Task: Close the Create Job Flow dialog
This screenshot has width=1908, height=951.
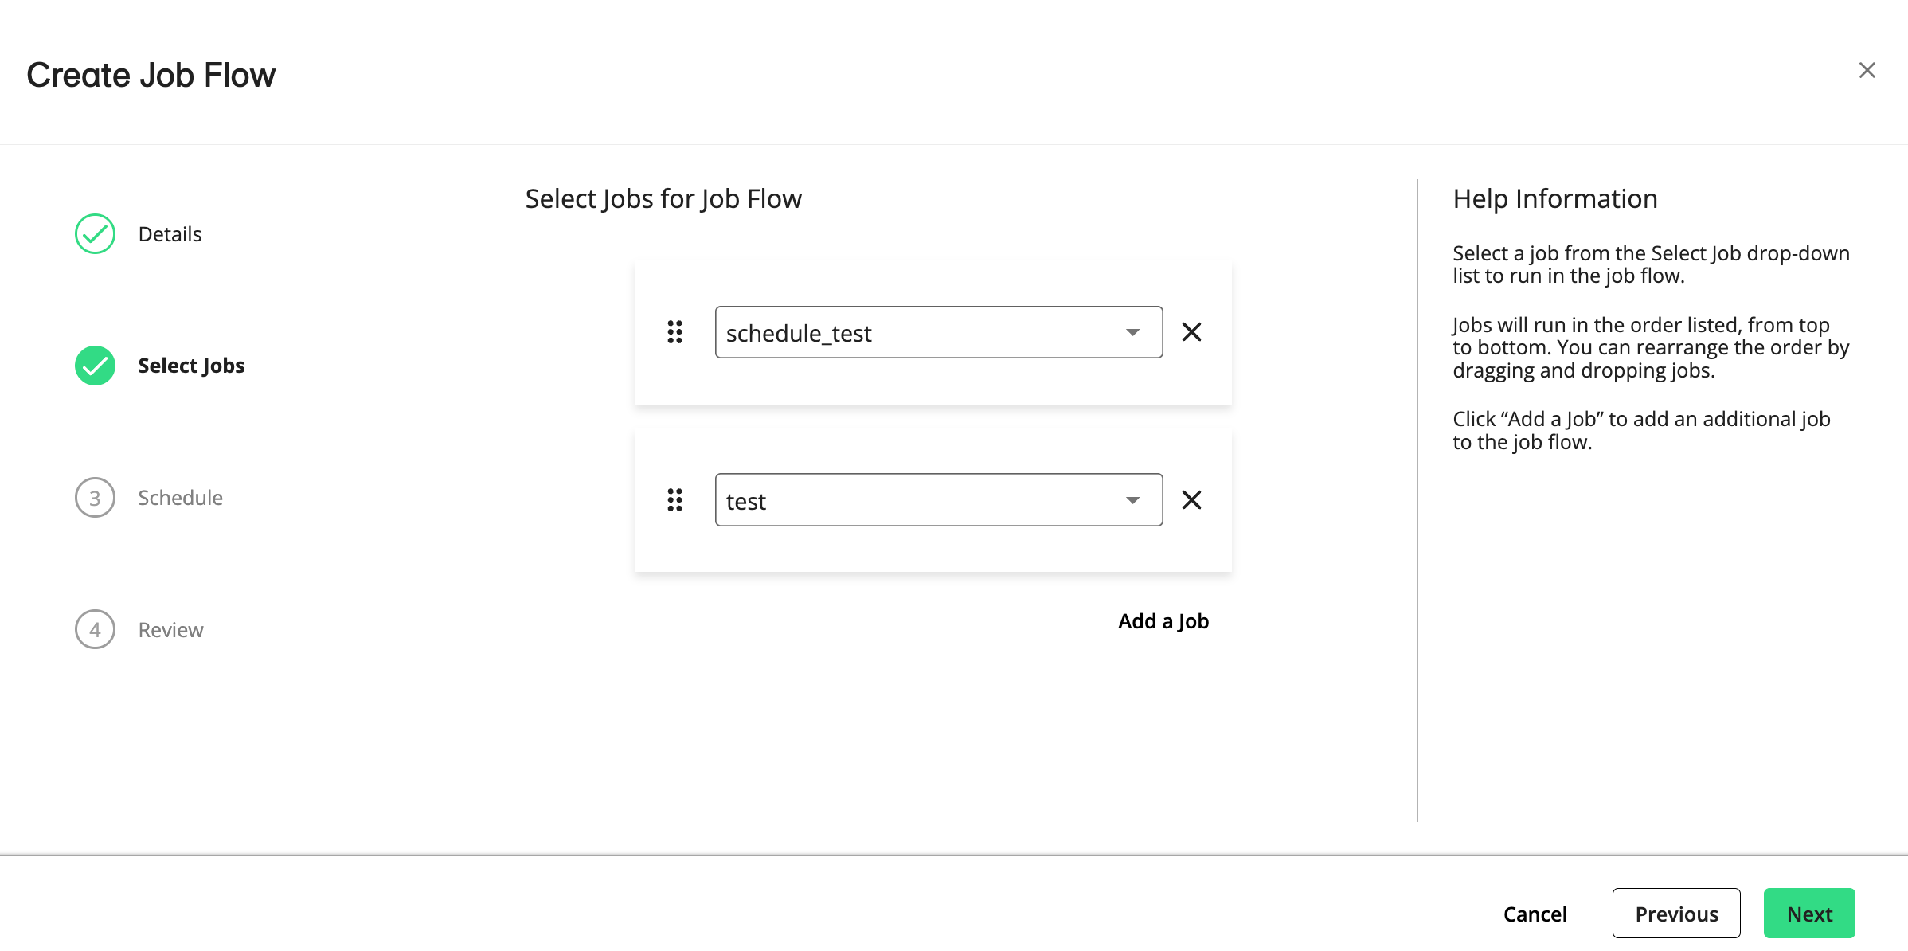Action: click(x=1867, y=70)
